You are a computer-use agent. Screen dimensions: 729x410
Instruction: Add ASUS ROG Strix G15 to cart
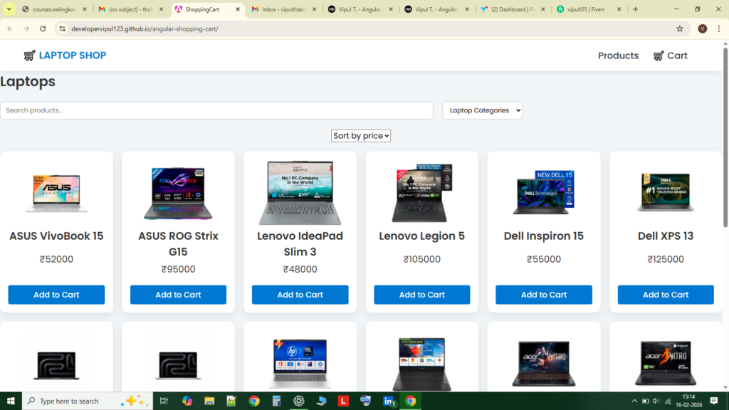point(178,295)
